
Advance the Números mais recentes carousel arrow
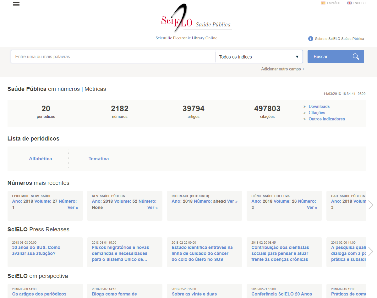371,205
